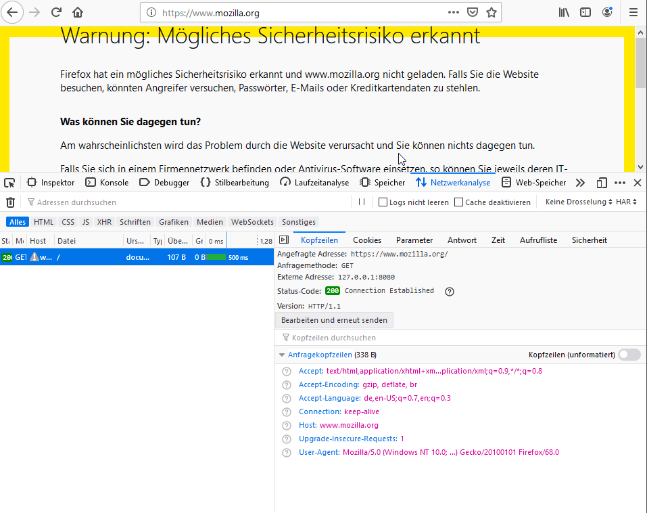Open help for the status code question mark icon
Screen dimensions: 647x513
(450, 292)
